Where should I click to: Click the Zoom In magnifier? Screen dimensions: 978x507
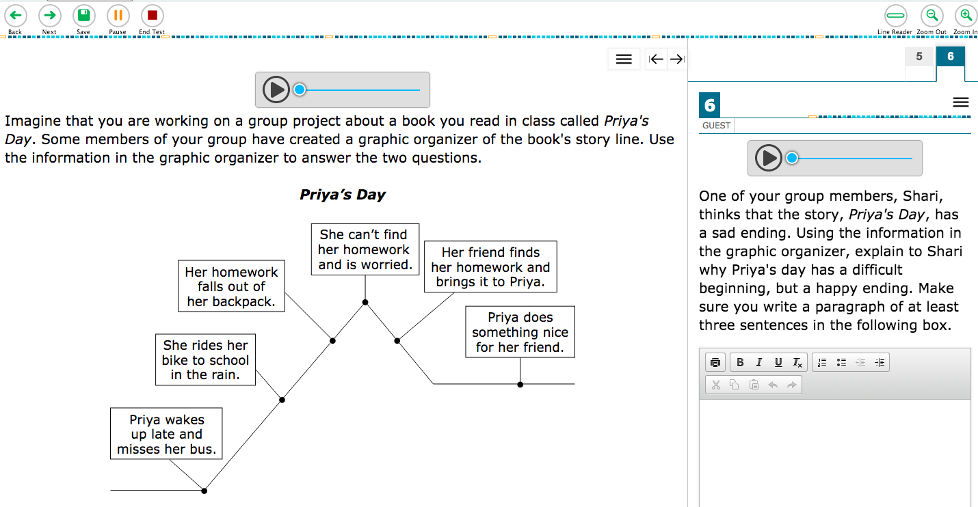(965, 15)
